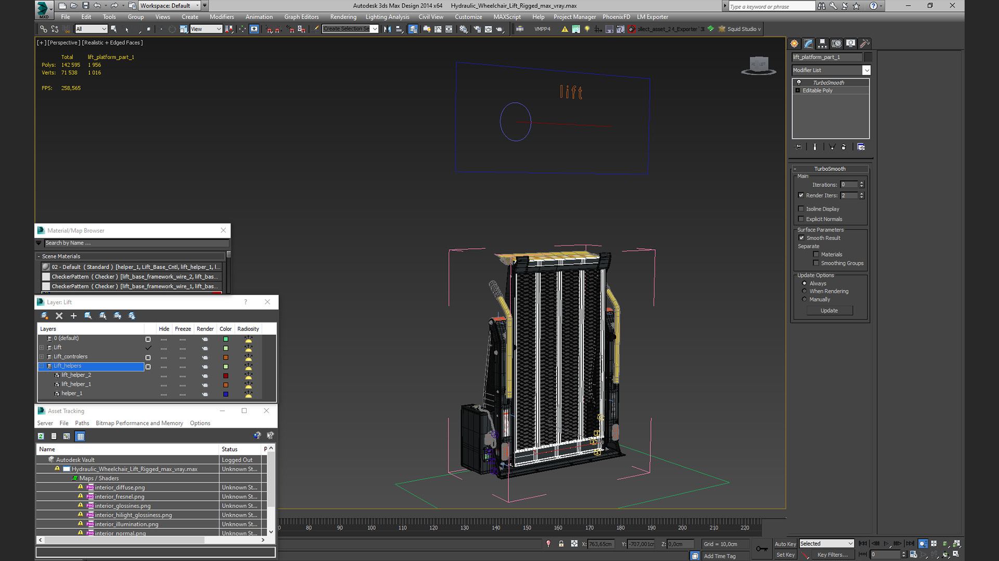The width and height of the screenshot is (999, 561).
Task: Click red color swatch of lift_helper_2
Action: [x=226, y=376]
